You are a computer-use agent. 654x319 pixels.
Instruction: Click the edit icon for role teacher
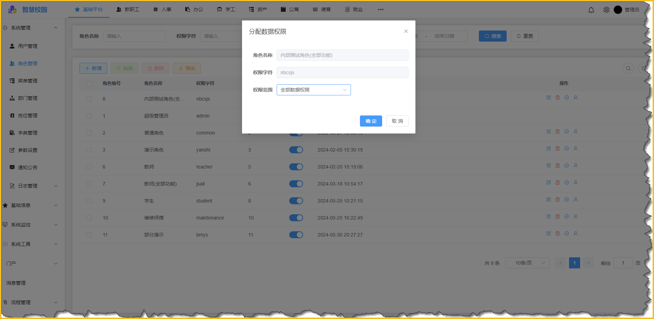pos(549,166)
